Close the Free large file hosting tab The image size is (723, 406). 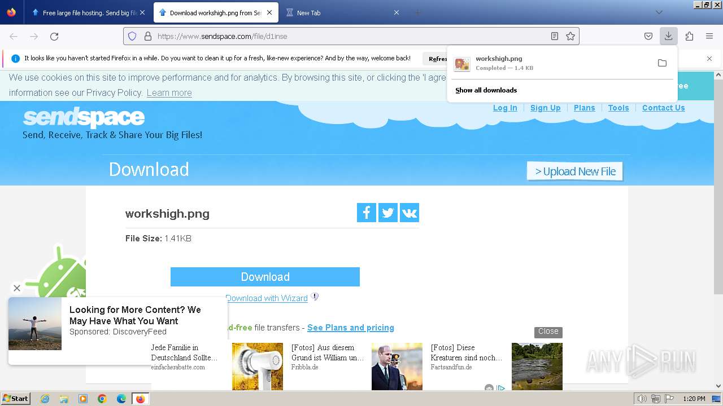click(x=142, y=12)
